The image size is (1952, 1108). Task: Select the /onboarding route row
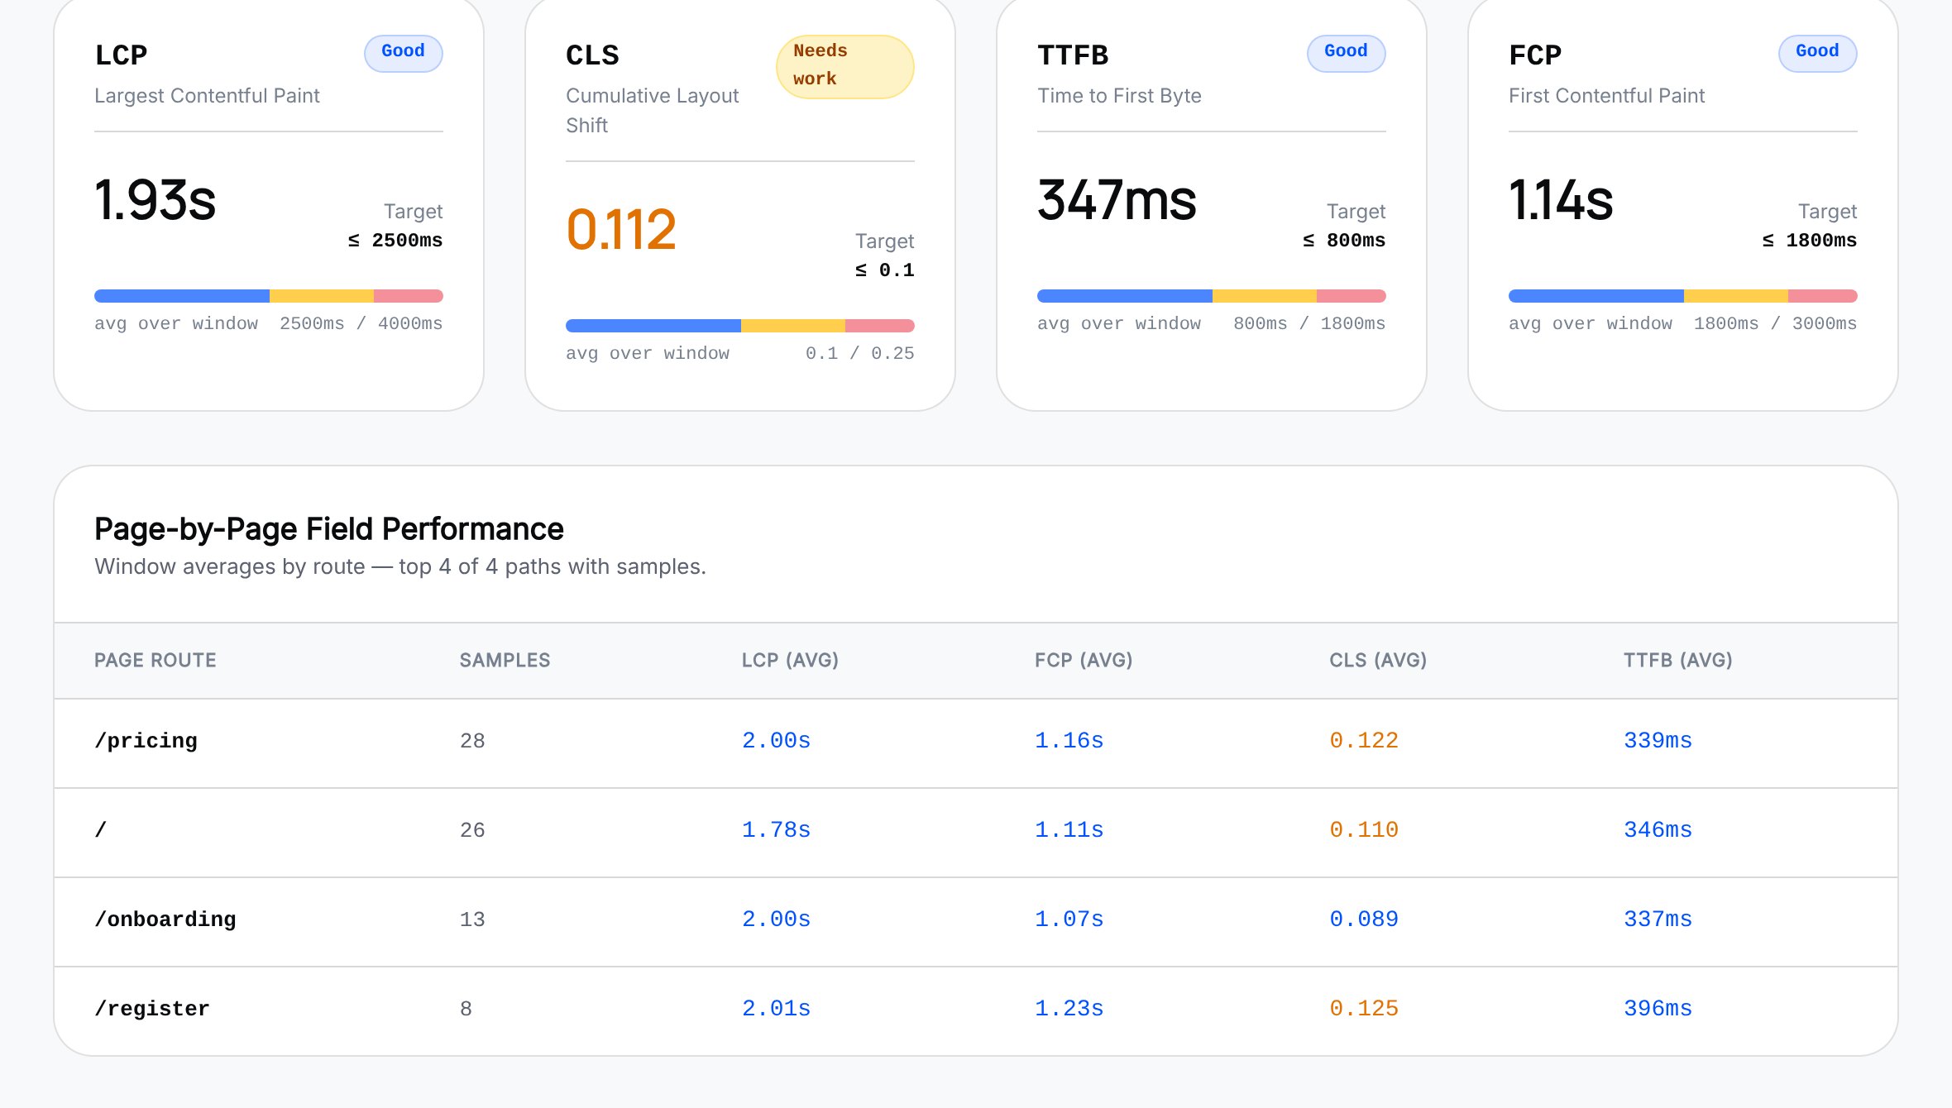(976, 922)
